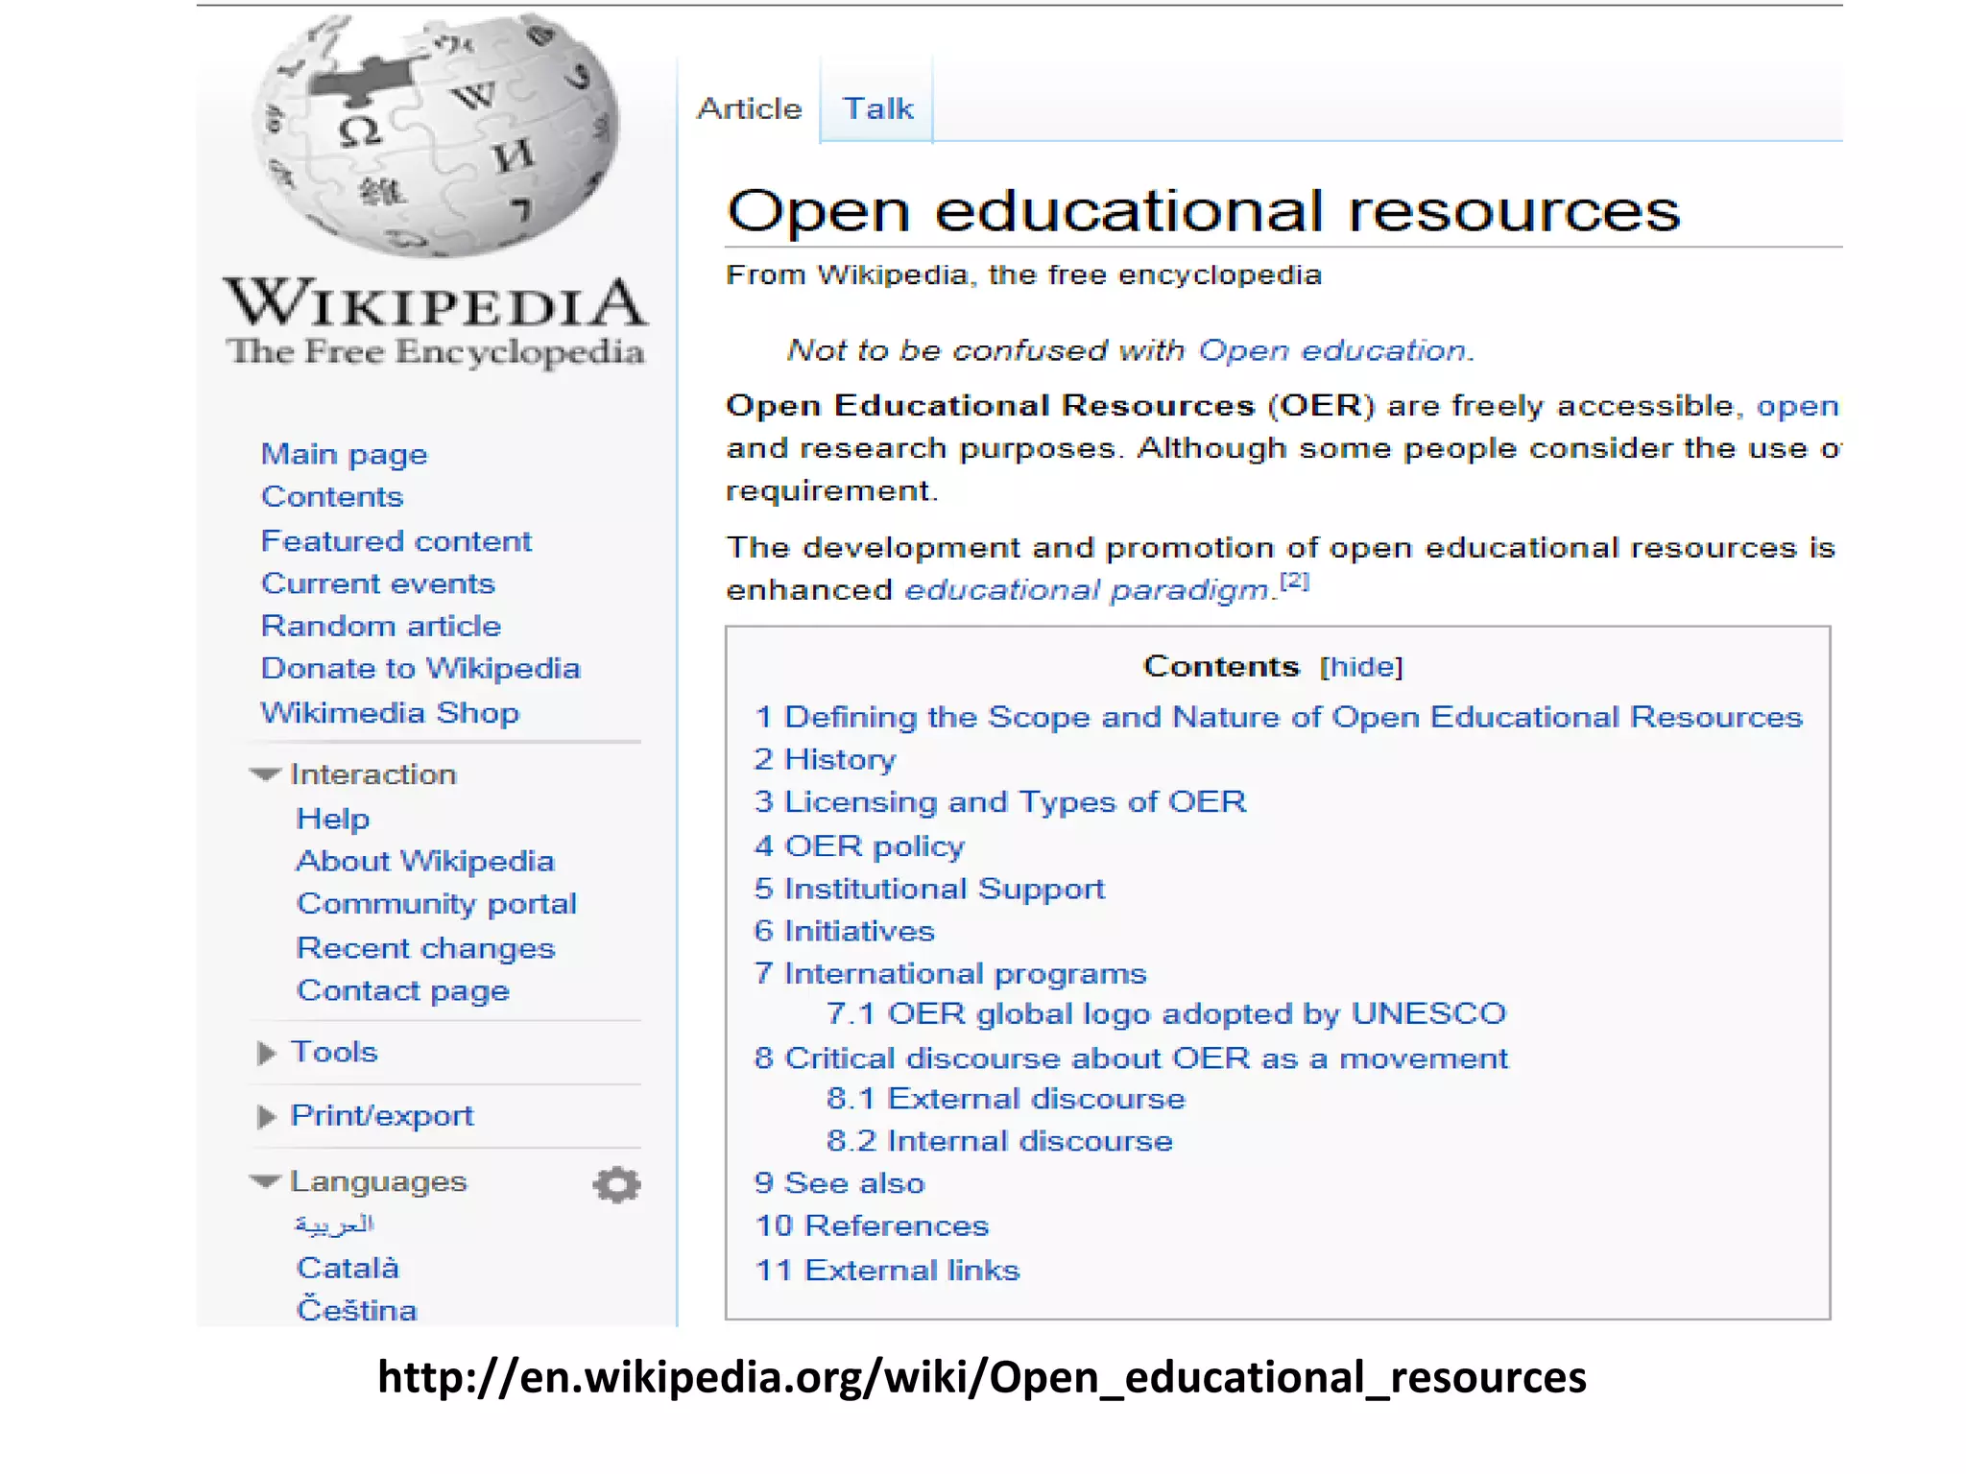Go to Featured content
Screen dimensions: 1966x1474
(x=396, y=541)
